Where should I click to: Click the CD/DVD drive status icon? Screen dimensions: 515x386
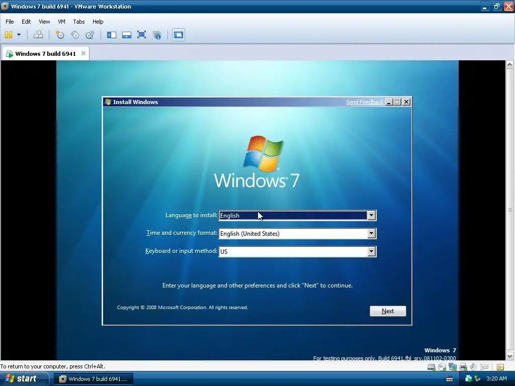click(442, 367)
